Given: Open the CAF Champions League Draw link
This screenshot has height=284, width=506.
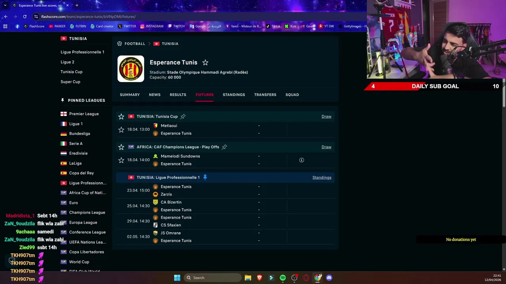Looking at the screenshot, I should pyautogui.click(x=327, y=147).
